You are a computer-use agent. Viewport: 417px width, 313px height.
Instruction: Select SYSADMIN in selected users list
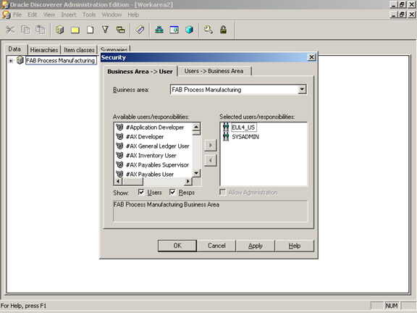245,136
